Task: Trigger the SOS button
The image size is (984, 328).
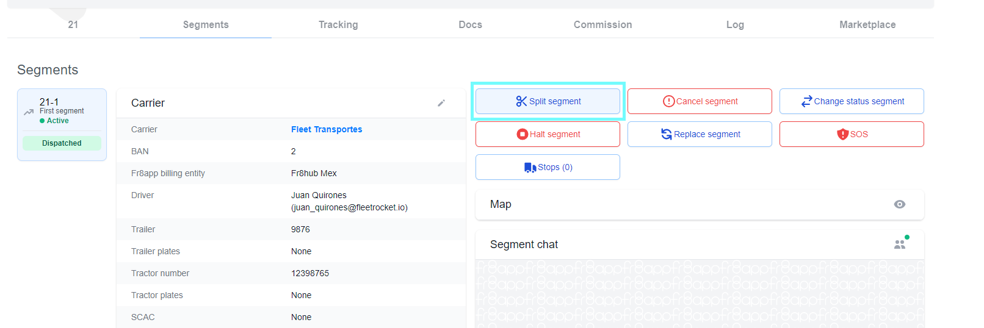Action: pyautogui.click(x=852, y=134)
